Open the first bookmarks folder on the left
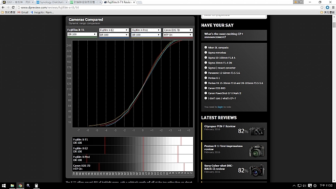 pyautogui.click(x=8, y=13)
